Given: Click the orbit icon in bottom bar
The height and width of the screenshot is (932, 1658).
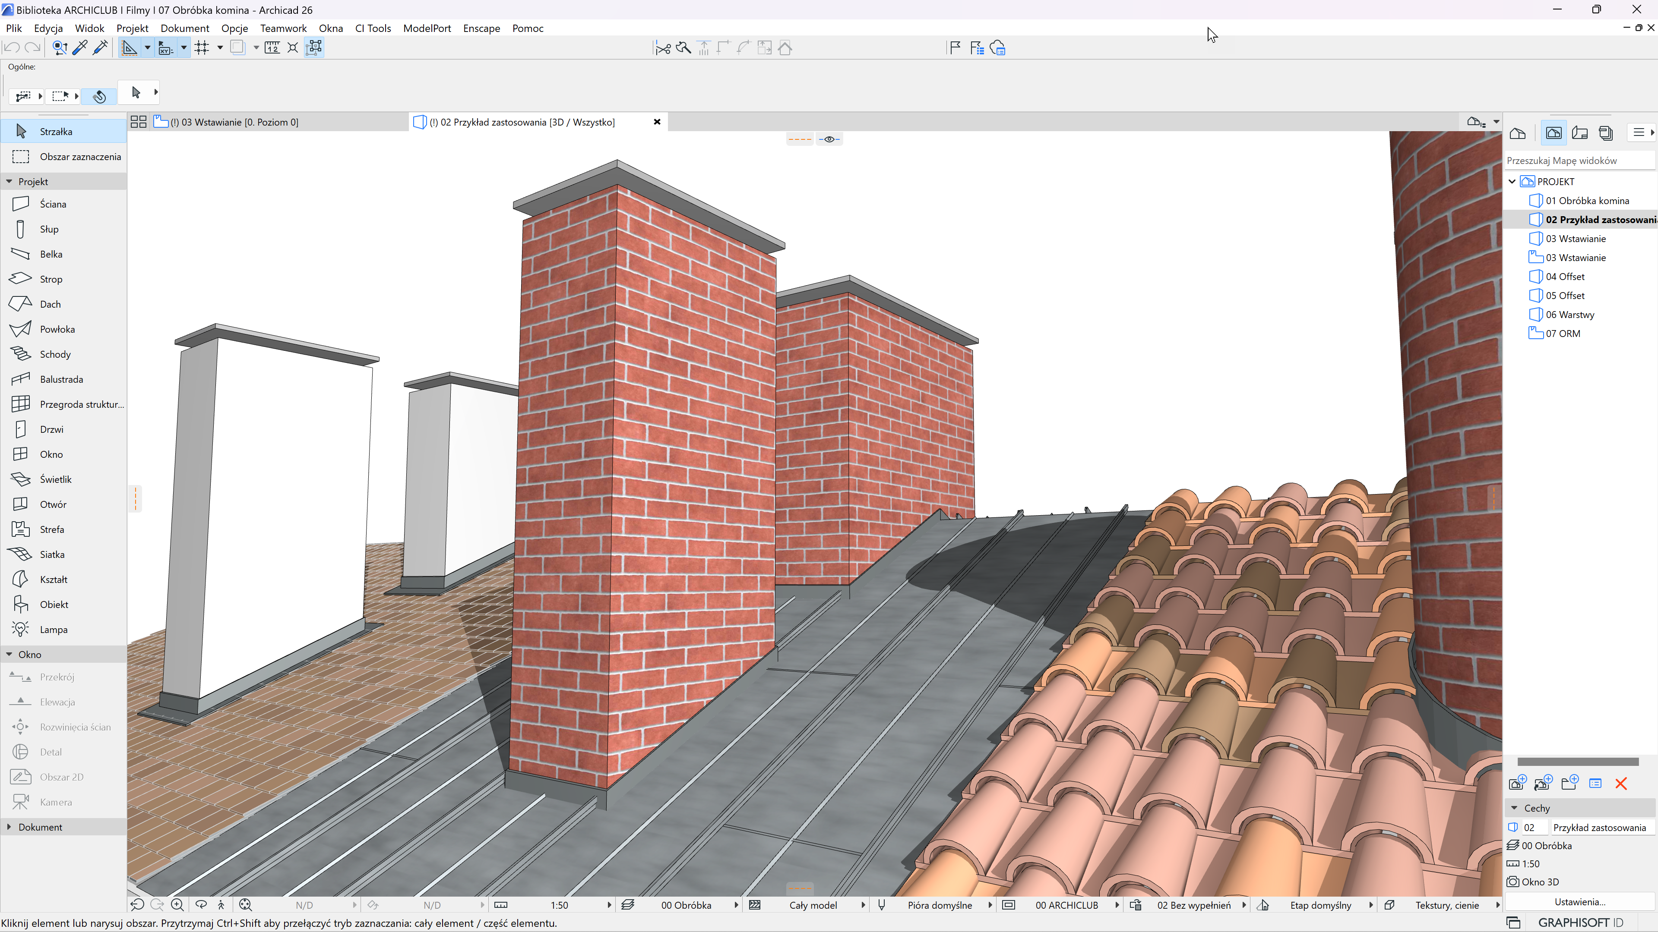Looking at the screenshot, I should point(201,905).
